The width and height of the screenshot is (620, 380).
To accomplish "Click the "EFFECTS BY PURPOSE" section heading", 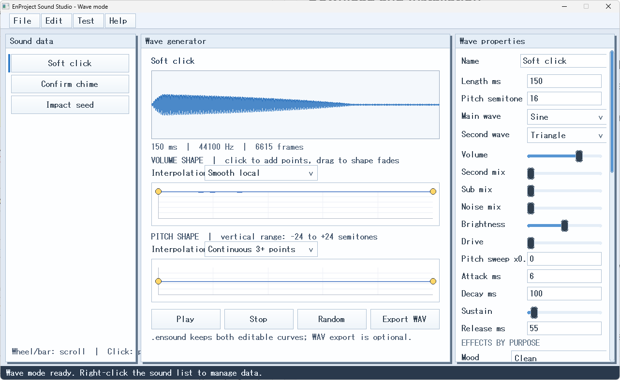I will point(501,343).
